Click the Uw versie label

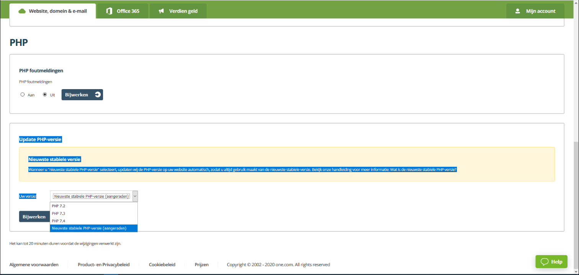click(x=28, y=196)
